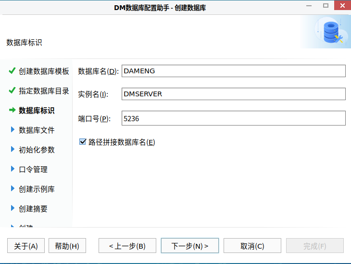Go to the 创建示例库 step

pyautogui.click(x=37, y=189)
